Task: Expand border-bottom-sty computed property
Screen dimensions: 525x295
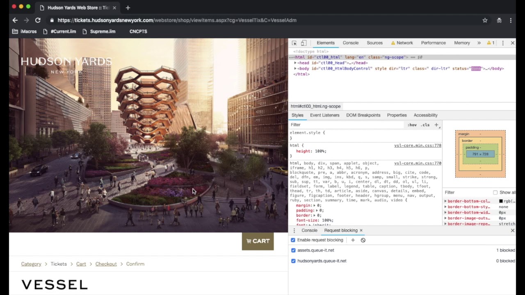Action: point(445,207)
